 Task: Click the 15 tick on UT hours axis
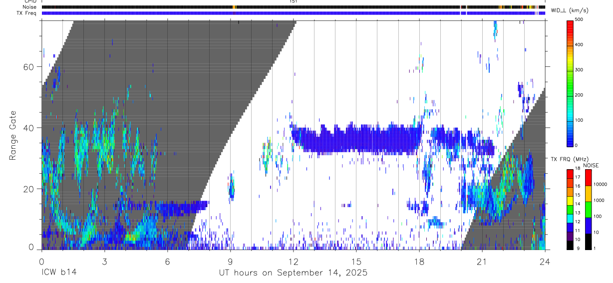click(x=356, y=262)
